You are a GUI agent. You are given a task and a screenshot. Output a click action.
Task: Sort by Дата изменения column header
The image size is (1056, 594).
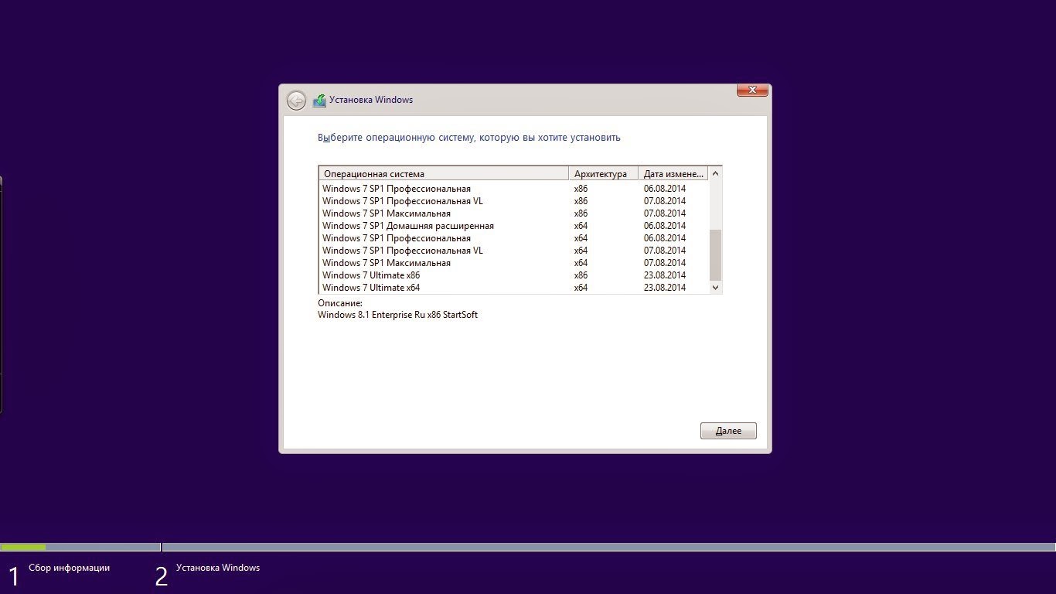(673, 173)
